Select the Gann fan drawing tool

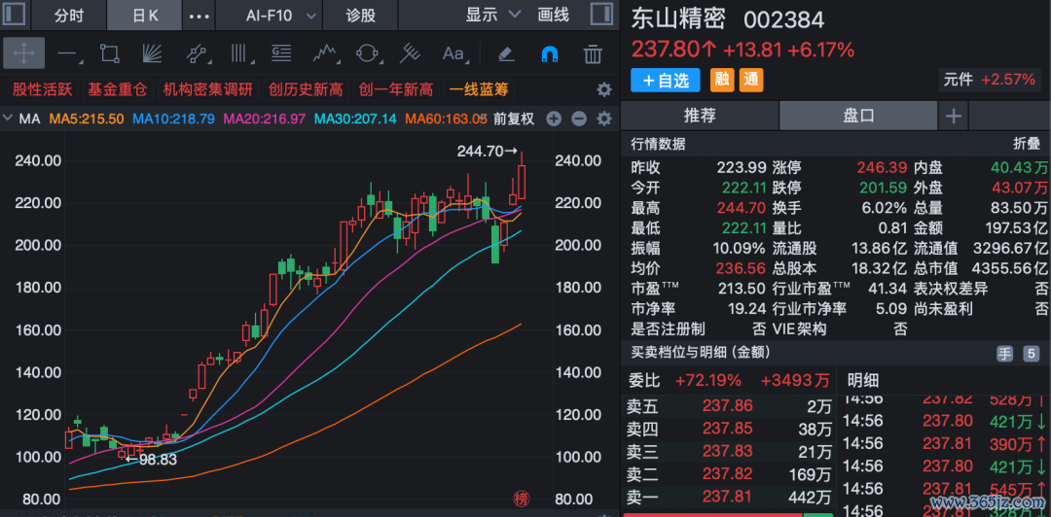152,53
